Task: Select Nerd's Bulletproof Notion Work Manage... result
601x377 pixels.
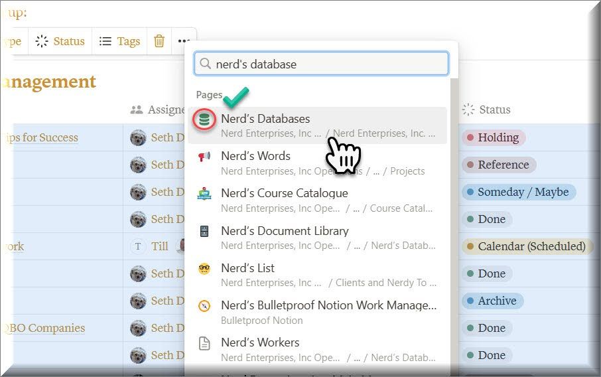Action: pyautogui.click(x=317, y=312)
